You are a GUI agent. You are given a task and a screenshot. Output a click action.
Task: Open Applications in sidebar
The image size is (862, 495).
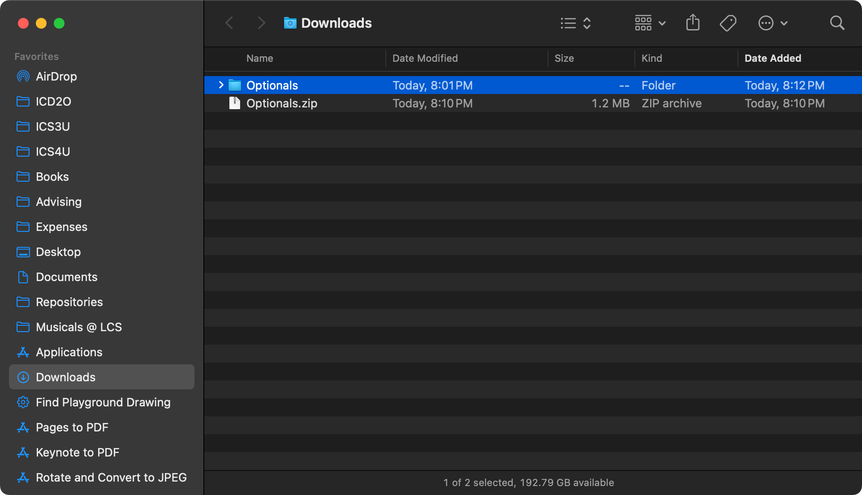pyautogui.click(x=69, y=352)
